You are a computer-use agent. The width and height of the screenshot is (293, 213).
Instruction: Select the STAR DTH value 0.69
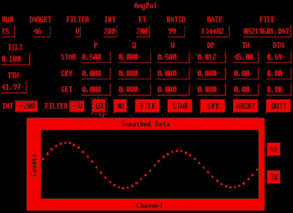[x=279, y=57]
